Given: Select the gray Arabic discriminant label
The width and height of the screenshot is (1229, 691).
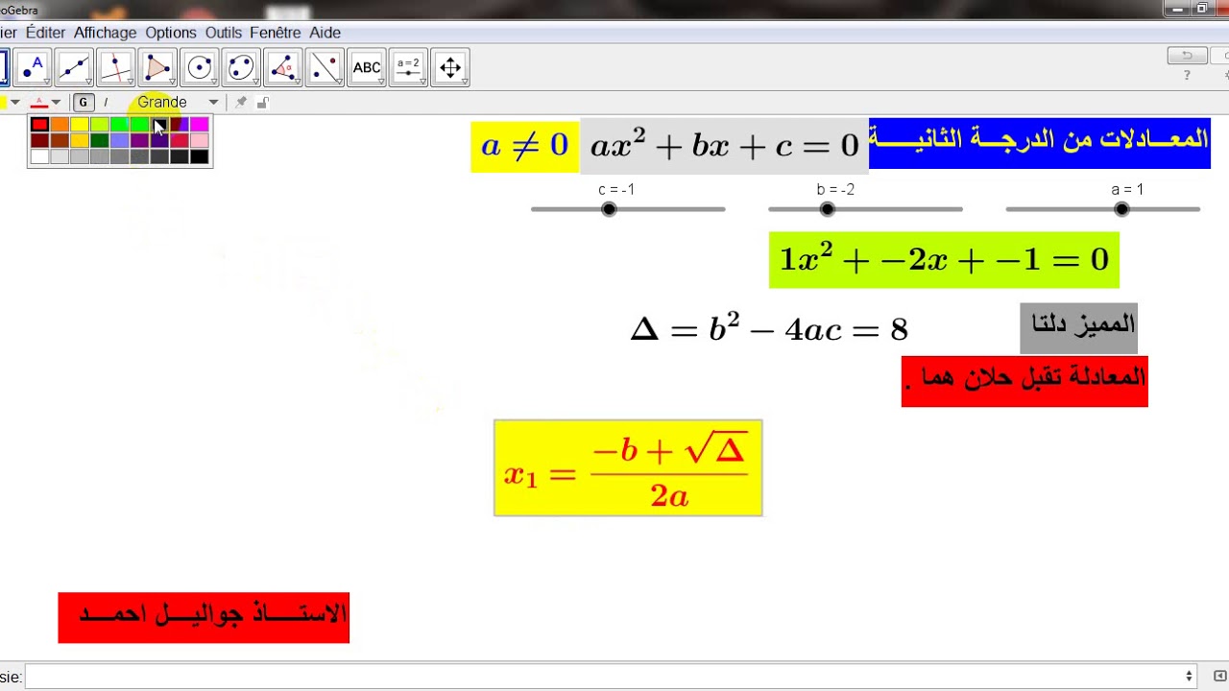Looking at the screenshot, I should click(1078, 327).
